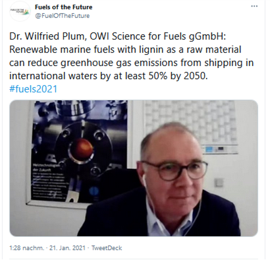Click the words OWI Science for Fuels gGmbH

(x=156, y=36)
